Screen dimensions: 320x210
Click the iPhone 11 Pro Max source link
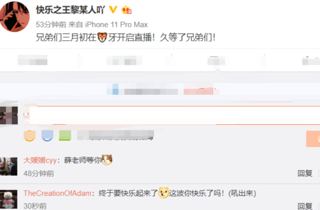coord(116,24)
